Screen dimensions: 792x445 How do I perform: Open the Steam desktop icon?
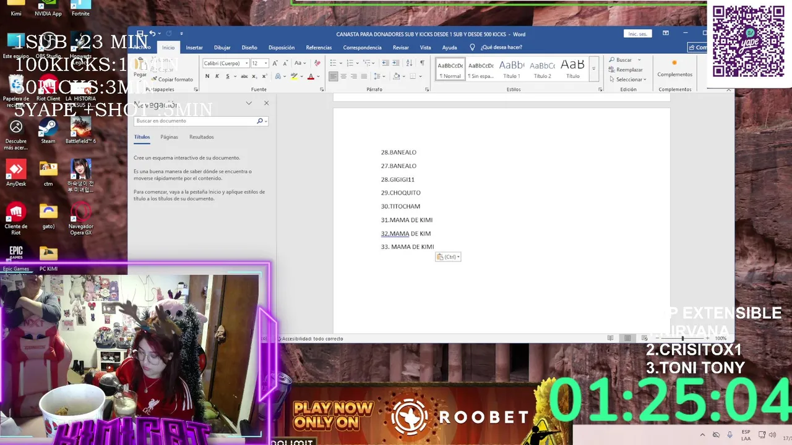tap(48, 132)
